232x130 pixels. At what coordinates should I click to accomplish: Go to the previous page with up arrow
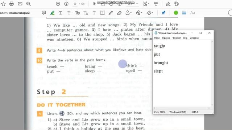(58, 4)
